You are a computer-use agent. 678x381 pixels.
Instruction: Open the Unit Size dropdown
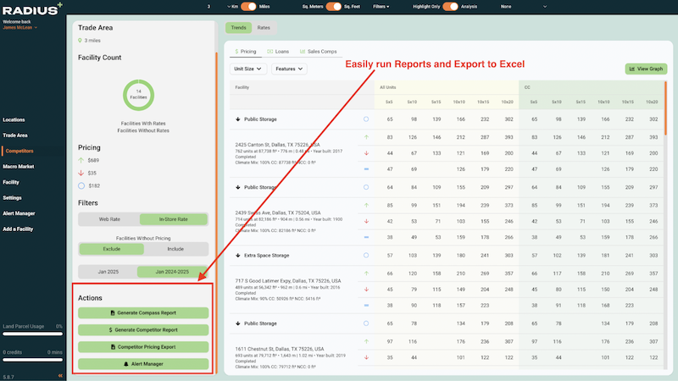[247, 69]
